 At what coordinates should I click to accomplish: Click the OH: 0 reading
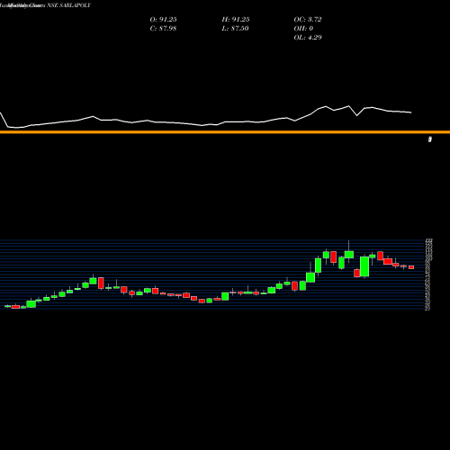tap(303, 29)
